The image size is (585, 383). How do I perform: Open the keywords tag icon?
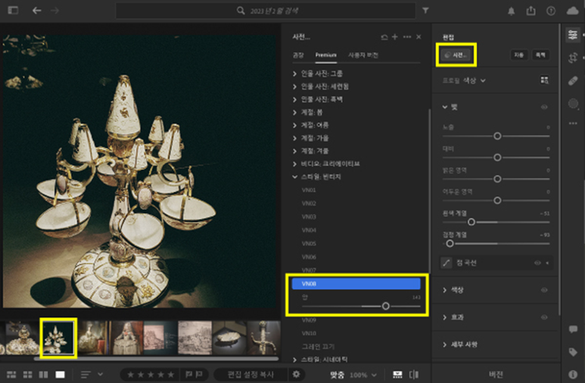click(x=573, y=352)
